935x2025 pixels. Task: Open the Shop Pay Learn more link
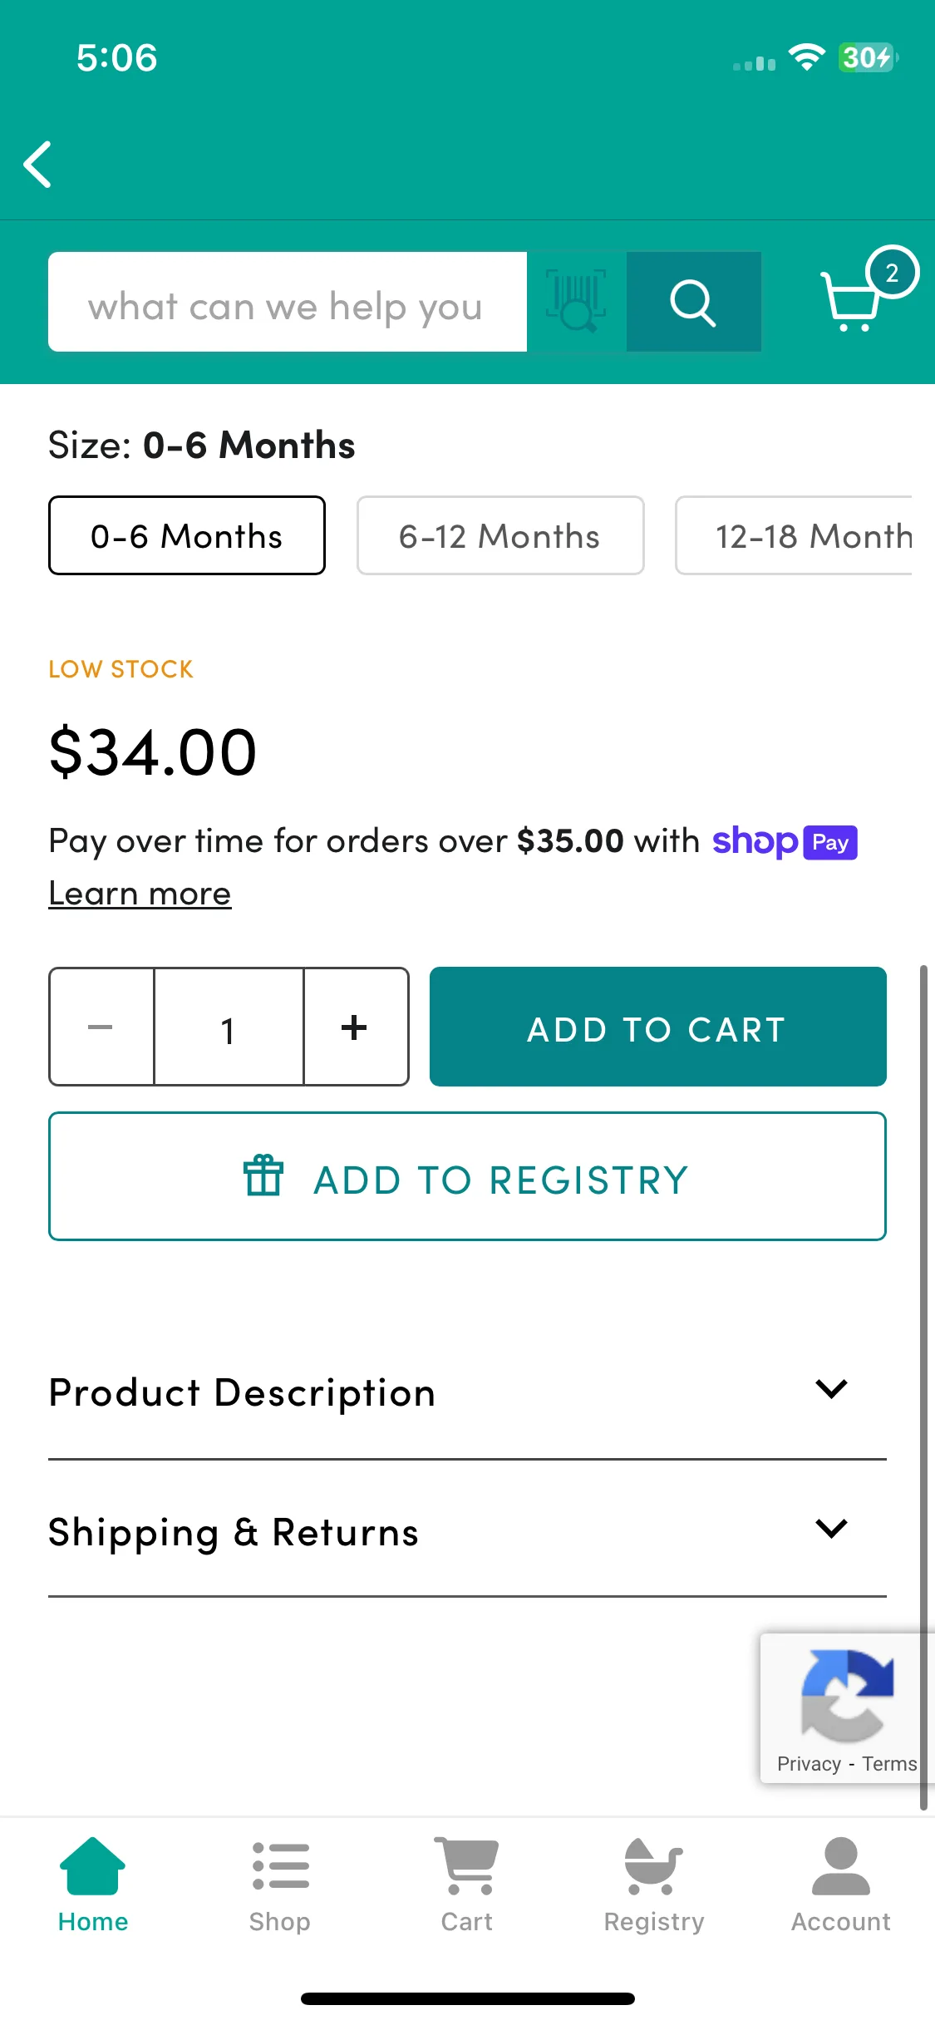point(140,894)
